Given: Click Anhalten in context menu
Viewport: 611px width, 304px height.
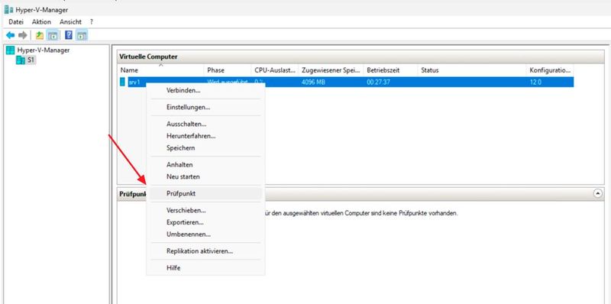Looking at the screenshot, I should [205, 165].
